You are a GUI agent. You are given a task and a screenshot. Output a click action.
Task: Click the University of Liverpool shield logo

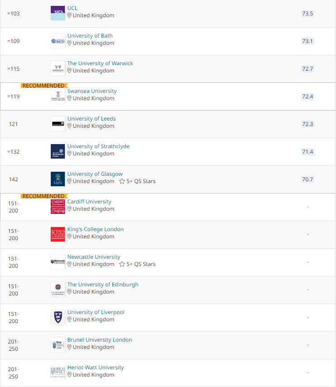coord(58,317)
